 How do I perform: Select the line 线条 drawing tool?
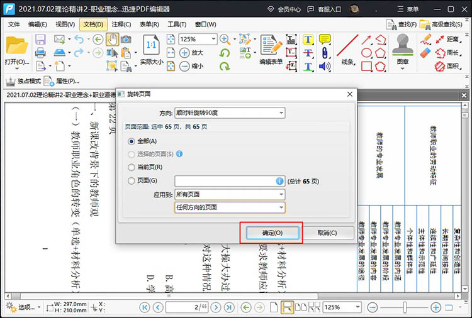pos(347,50)
